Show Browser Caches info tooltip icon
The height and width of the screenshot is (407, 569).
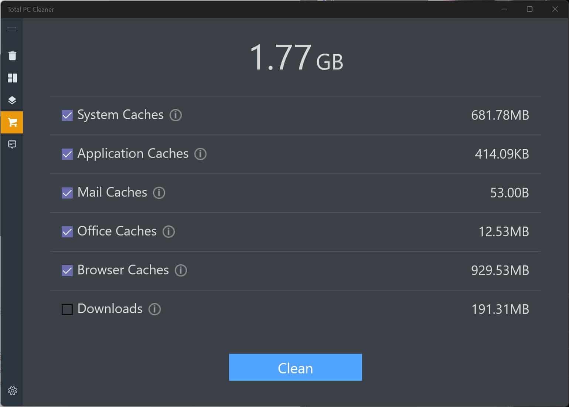coord(181,271)
